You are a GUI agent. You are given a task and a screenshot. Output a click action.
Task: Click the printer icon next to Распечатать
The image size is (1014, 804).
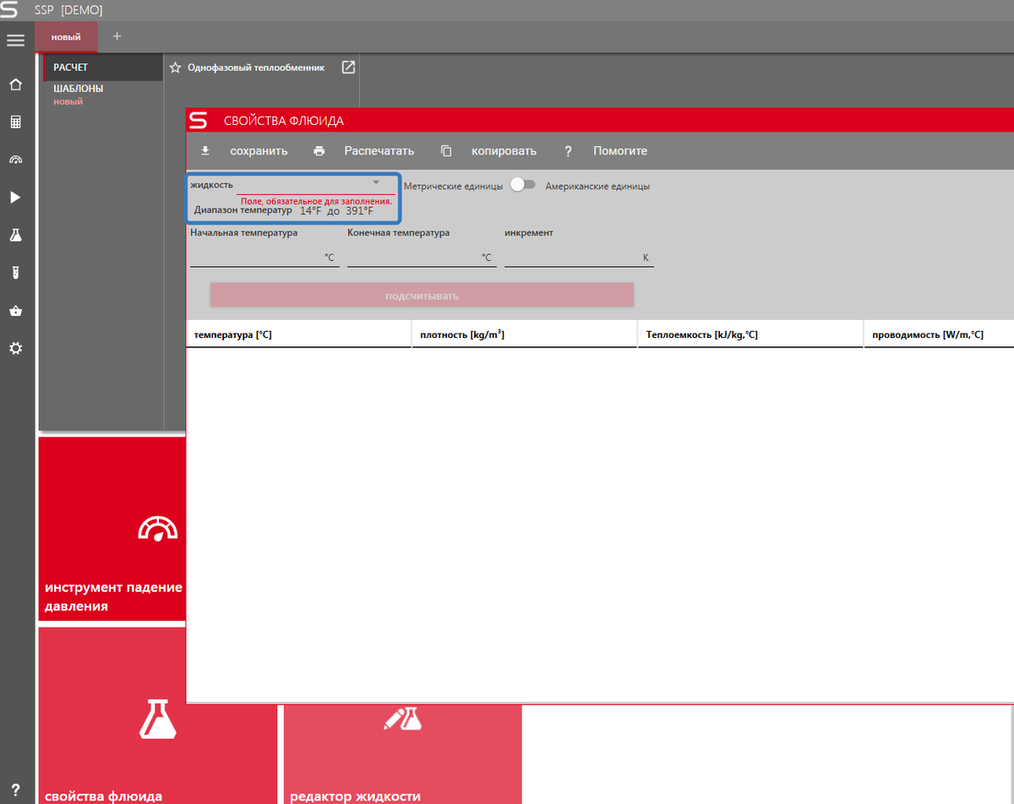pos(319,151)
